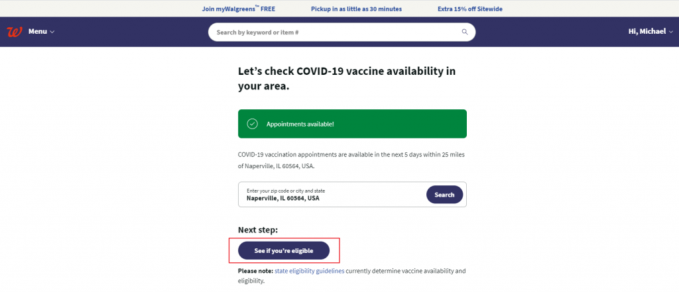
Task: Open Pickup in 30 minutes promo link
Action: coord(356,9)
